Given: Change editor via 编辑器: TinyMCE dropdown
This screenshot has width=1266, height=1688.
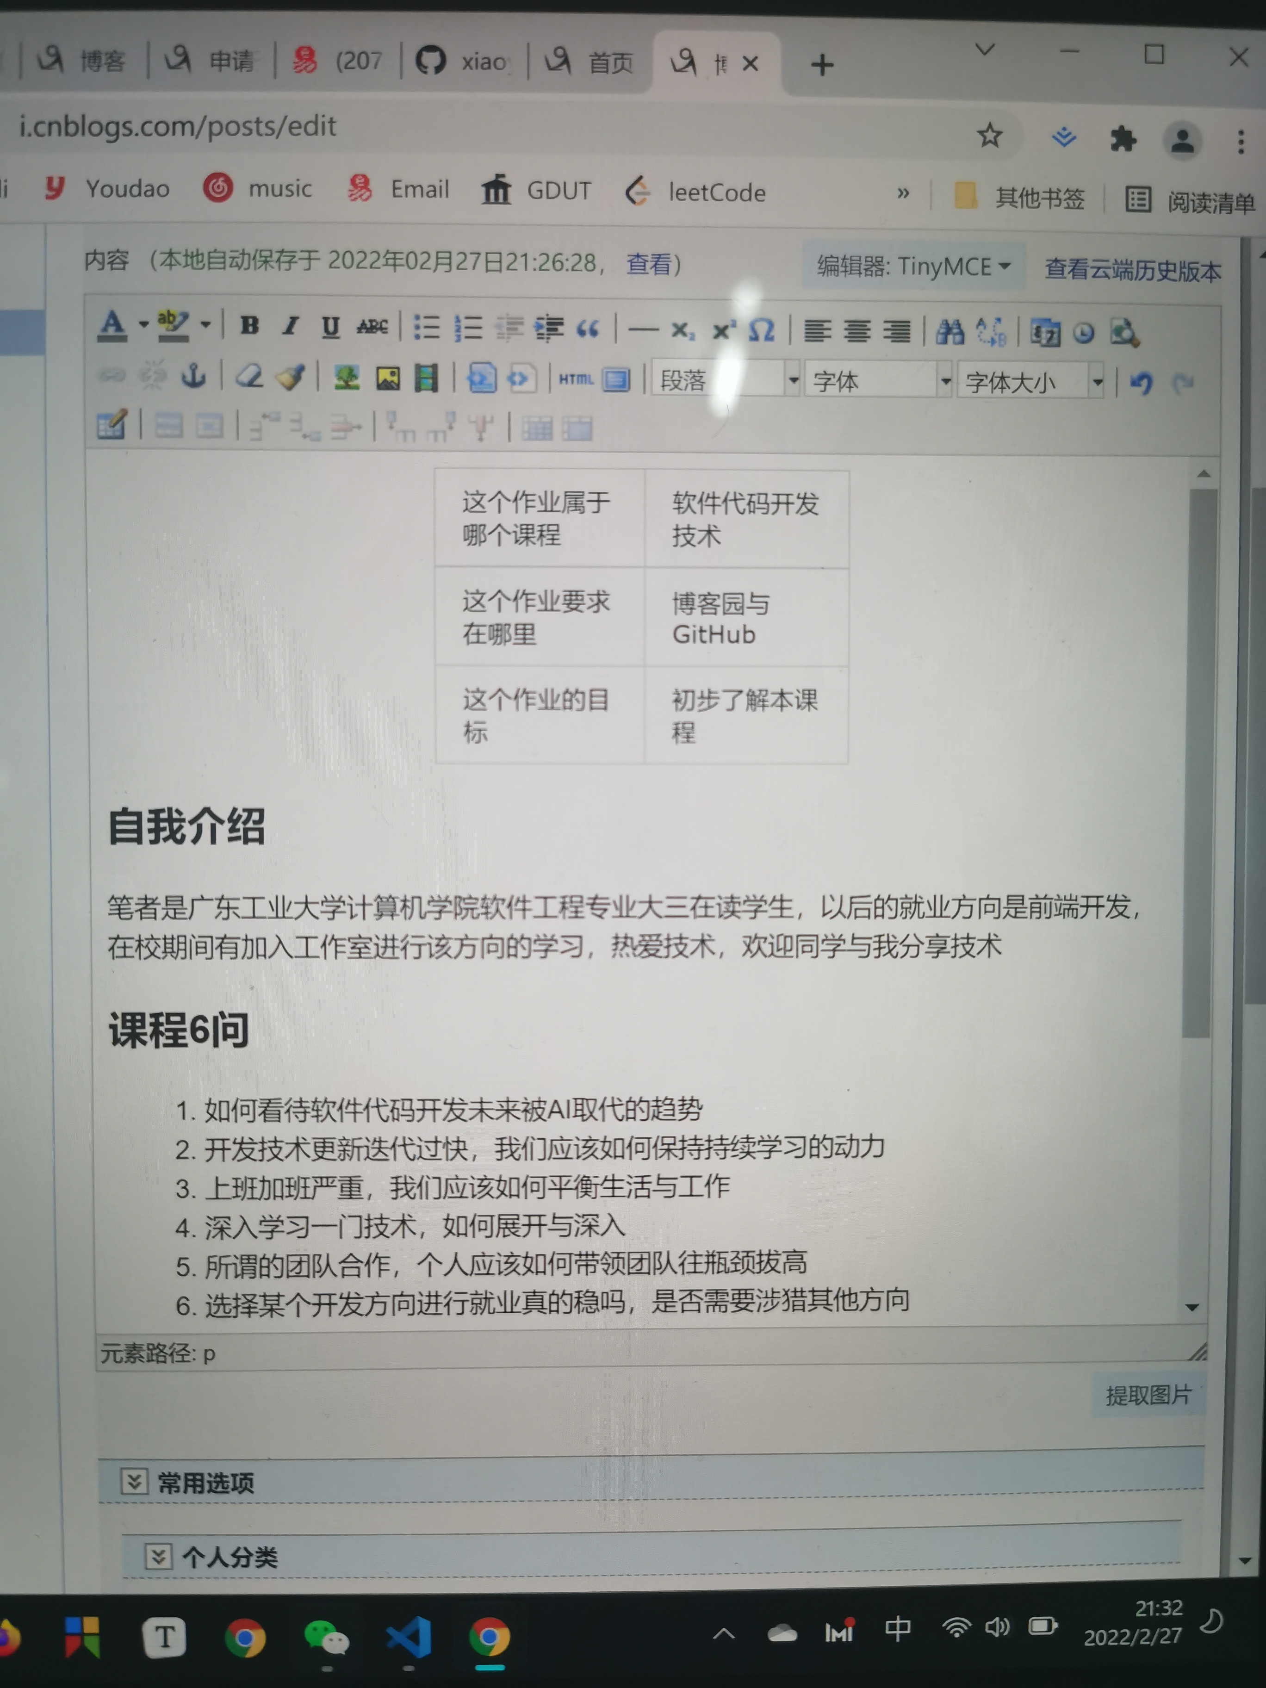Looking at the screenshot, I should coord(912,267).
